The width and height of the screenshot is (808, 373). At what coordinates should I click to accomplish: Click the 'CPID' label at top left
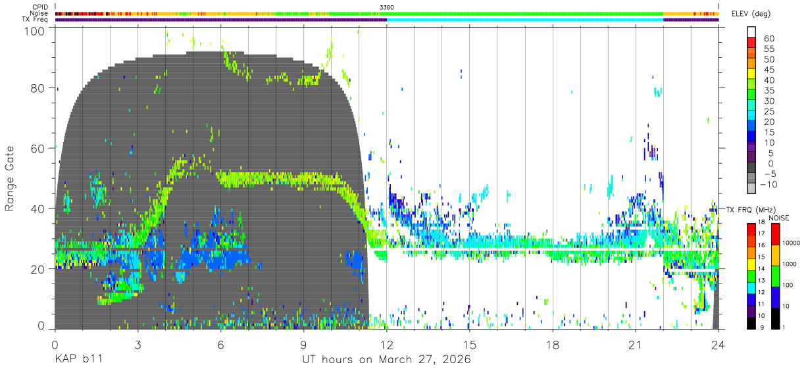tap(39, 7)
